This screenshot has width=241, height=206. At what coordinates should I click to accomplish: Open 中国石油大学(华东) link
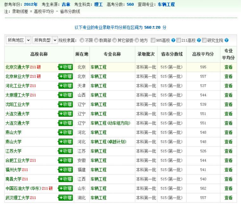(23, 189)
